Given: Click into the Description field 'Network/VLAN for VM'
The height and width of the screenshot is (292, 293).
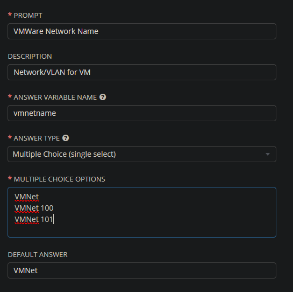Looking at the screenshot, I should pos(142,72).
